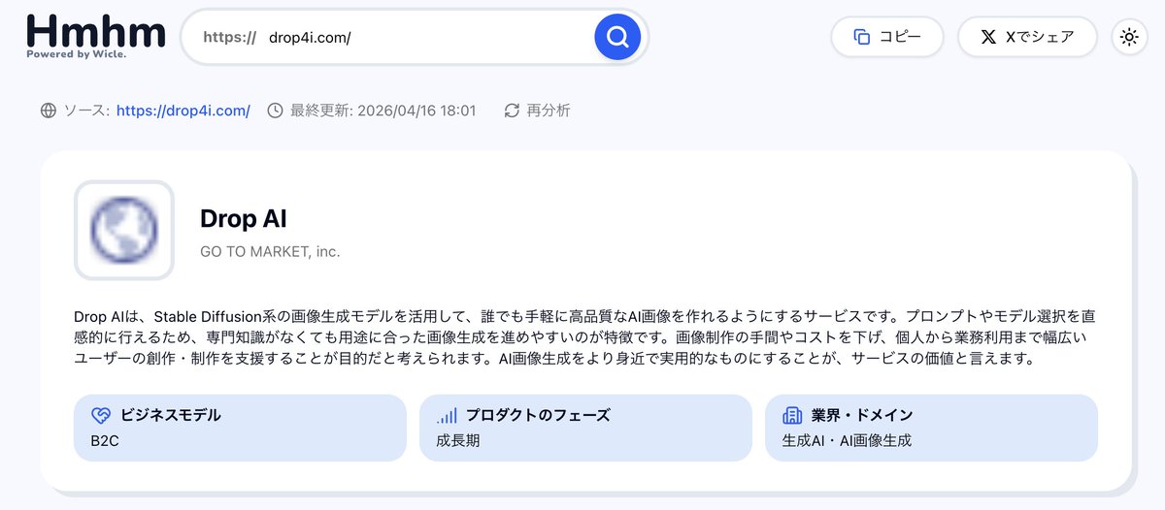Viewport: 1165px width, 510px height.
Task: Click the 生成AI・AI画像生成 value
Action: 847,440
